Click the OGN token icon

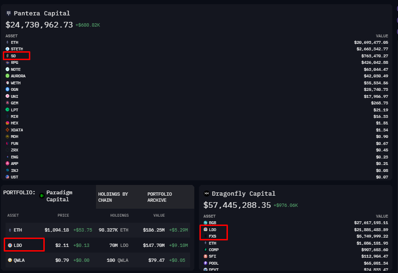(7, 89)
